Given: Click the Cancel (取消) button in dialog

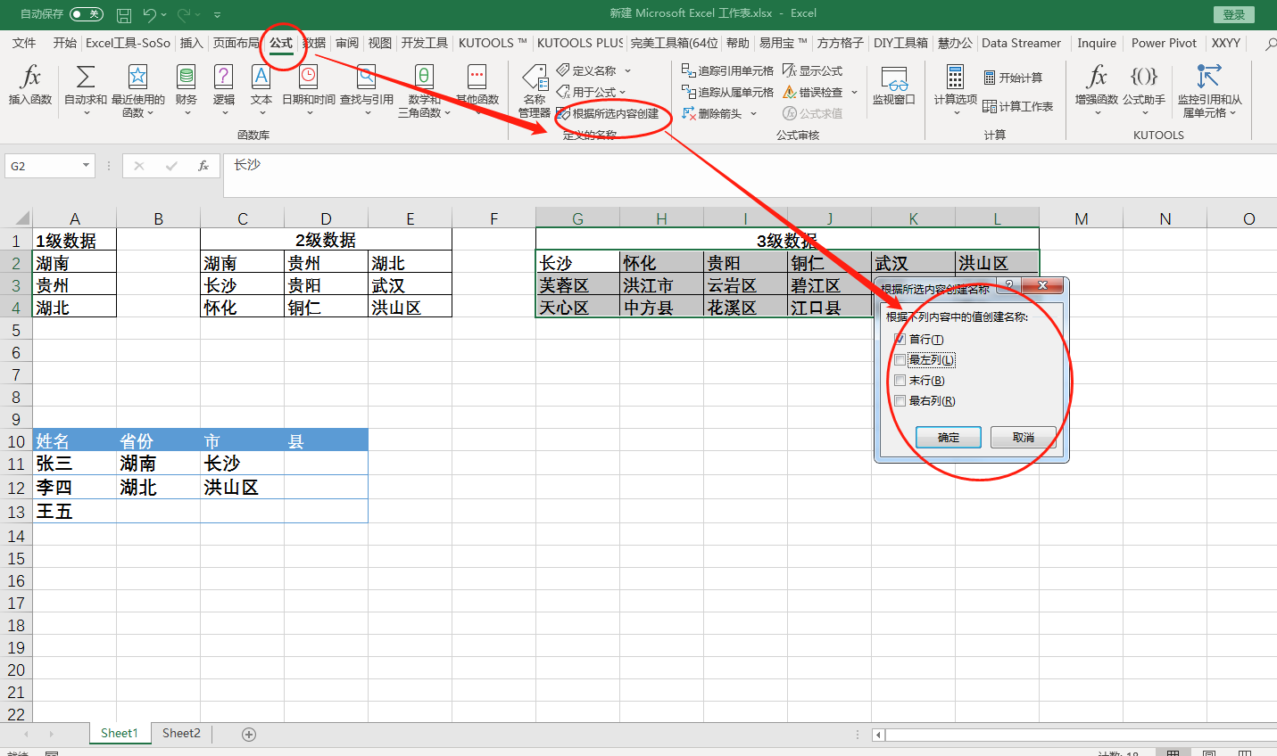Looking at the screenshot, I should coord(1024,437).
